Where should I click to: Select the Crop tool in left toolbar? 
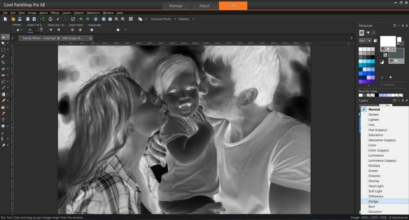pos(3,63)
